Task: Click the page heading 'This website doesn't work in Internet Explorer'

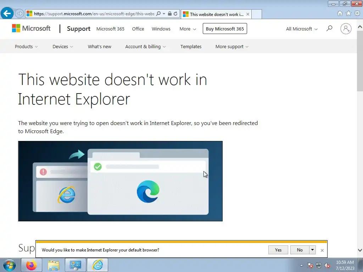Action: click(112, 89)
